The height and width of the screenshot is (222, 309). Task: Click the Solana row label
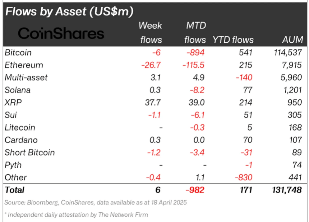point(18,90)
